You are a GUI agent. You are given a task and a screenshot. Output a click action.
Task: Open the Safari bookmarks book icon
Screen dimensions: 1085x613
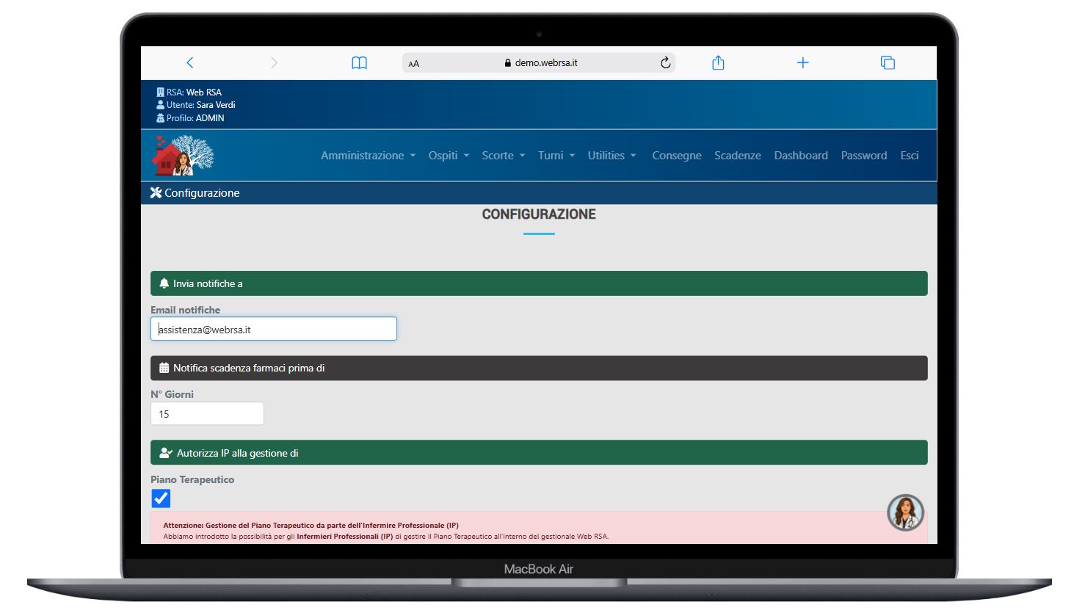click(x=359, y=63)
